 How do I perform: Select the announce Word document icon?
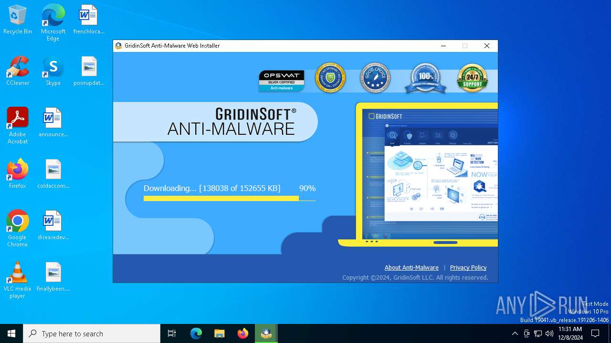tap(53, 122)
